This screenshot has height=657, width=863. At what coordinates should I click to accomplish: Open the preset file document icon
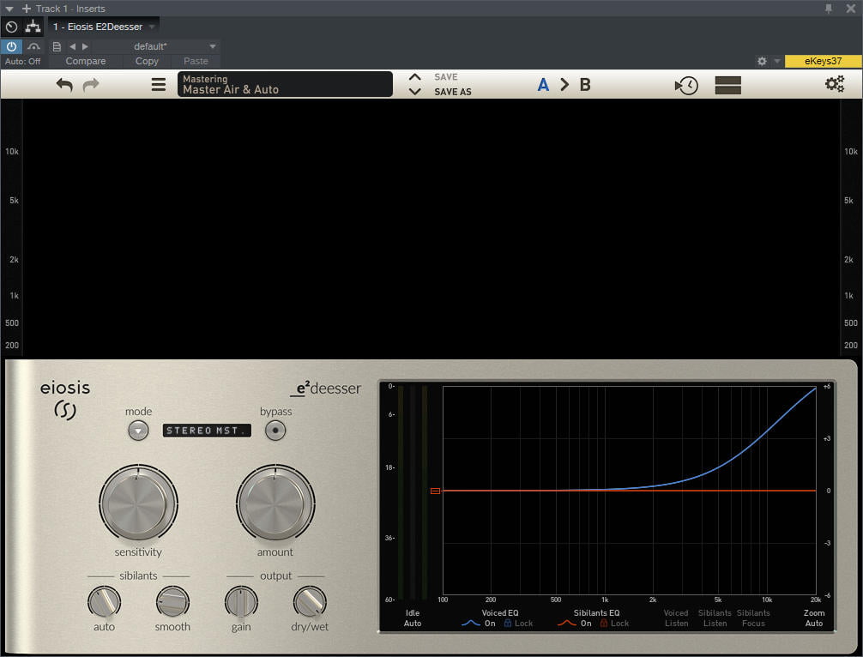56,47
